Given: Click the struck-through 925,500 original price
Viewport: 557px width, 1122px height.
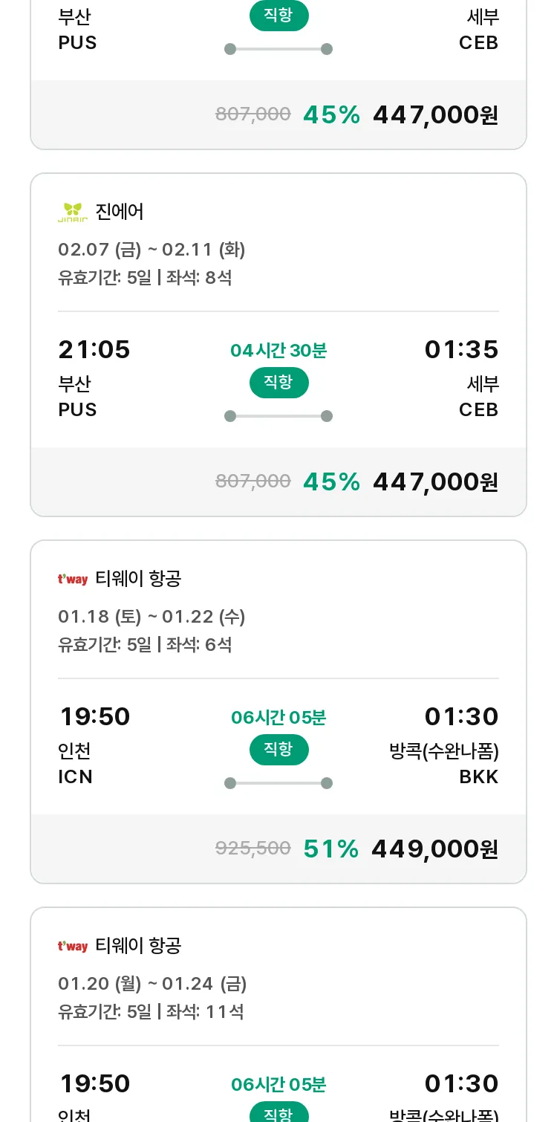Looking at the screenshot, I should (x=253, y=849).
